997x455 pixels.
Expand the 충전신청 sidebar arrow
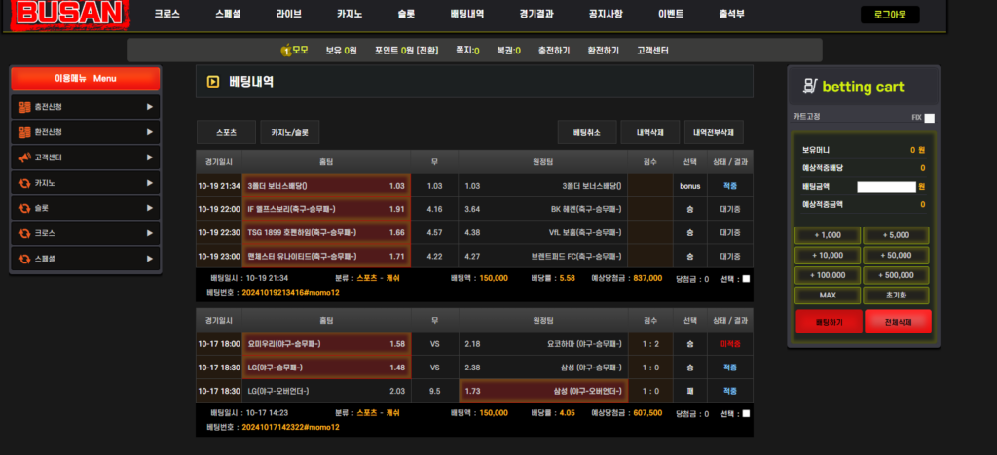[149, 107]
